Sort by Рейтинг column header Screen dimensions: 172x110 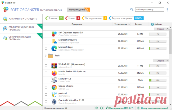(x=157, y=24)
